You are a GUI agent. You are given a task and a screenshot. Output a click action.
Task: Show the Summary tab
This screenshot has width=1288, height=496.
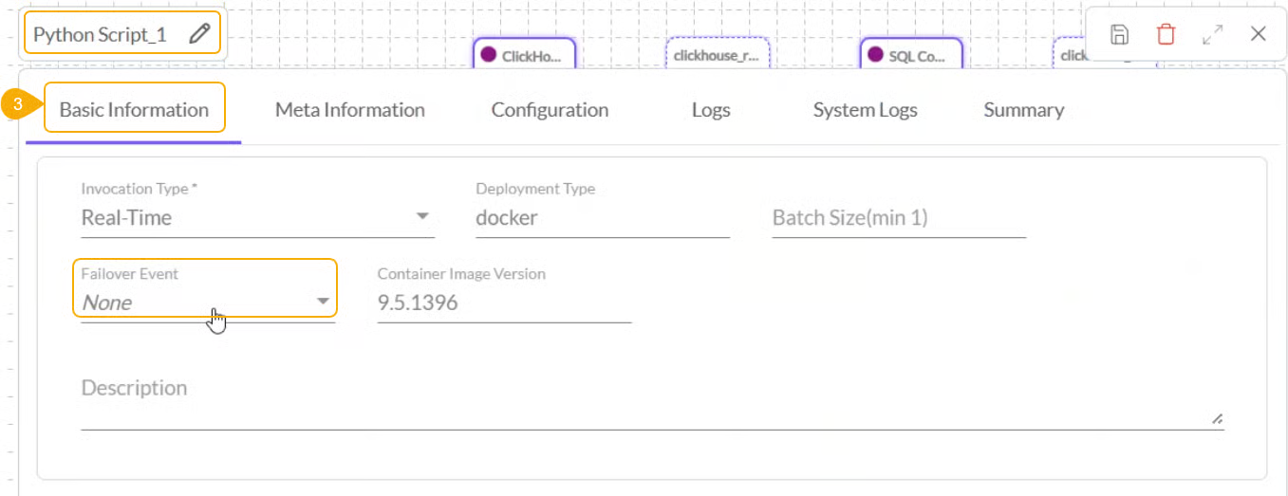click(x=1023, y=110)
